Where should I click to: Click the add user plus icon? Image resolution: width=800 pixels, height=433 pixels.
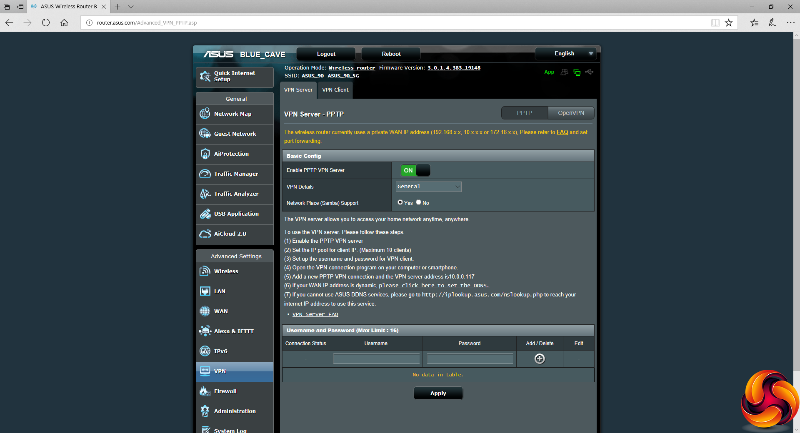540,358
